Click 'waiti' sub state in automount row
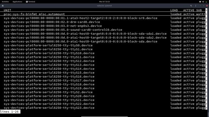 click(x=201, y=14)
